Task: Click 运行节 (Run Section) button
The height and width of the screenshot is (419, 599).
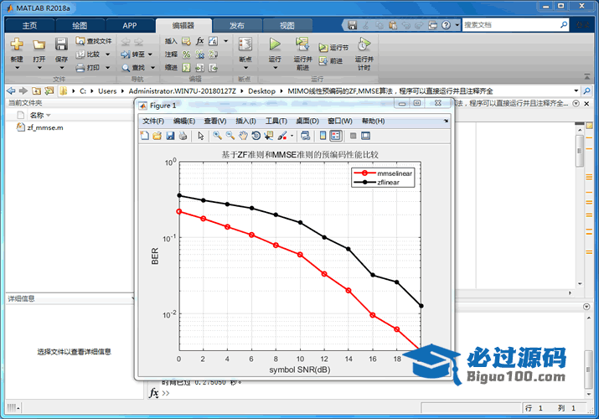Action: coord(333,48)
